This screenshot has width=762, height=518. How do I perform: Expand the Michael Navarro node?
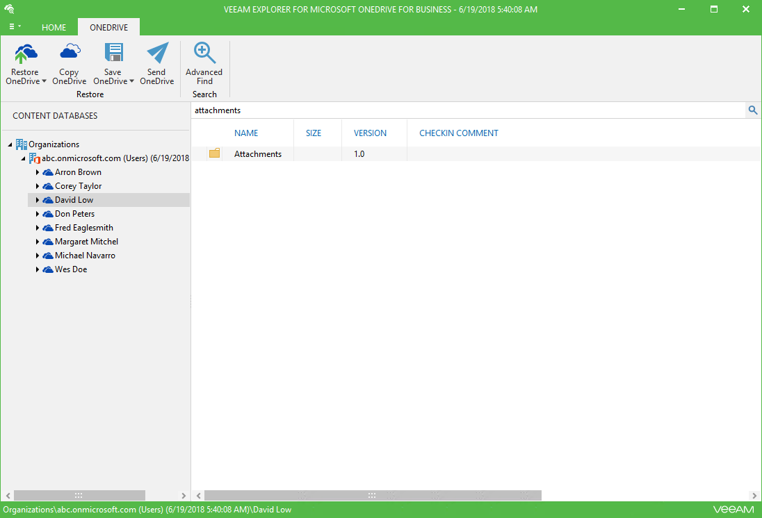38,256
